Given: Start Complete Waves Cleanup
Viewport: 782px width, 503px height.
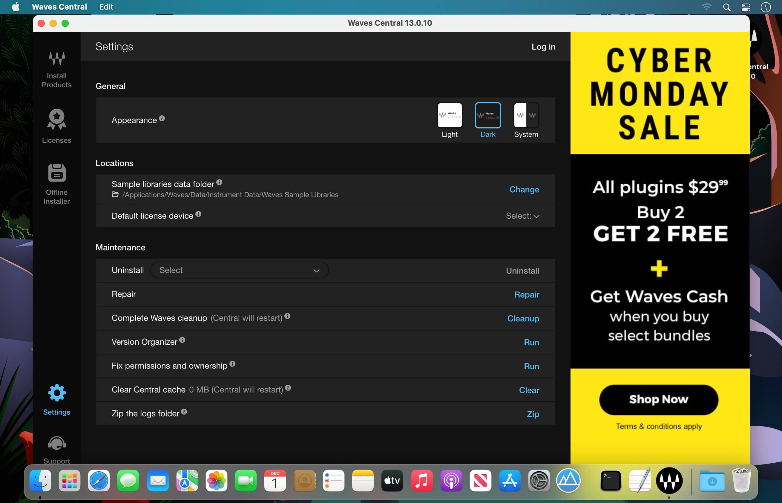Looking at the screenshot, I should [x=523, y=318].
